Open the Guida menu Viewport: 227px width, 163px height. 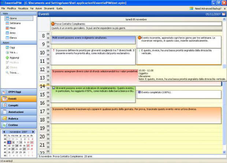[59, 8]
